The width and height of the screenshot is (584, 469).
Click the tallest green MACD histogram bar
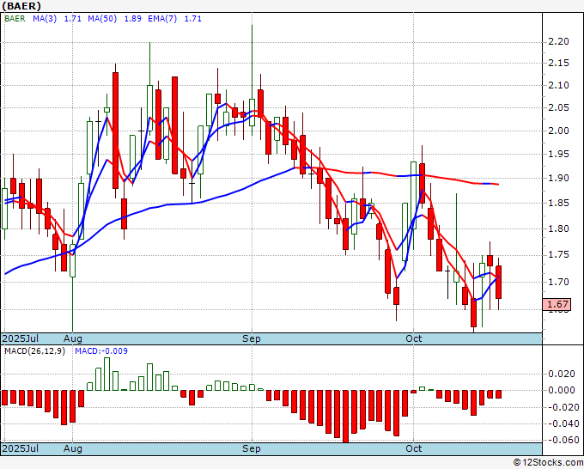coord(106,374)
